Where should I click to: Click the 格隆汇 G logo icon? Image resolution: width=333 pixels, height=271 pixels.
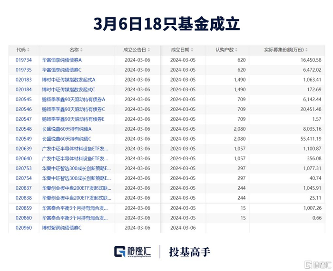coord(120,252)
